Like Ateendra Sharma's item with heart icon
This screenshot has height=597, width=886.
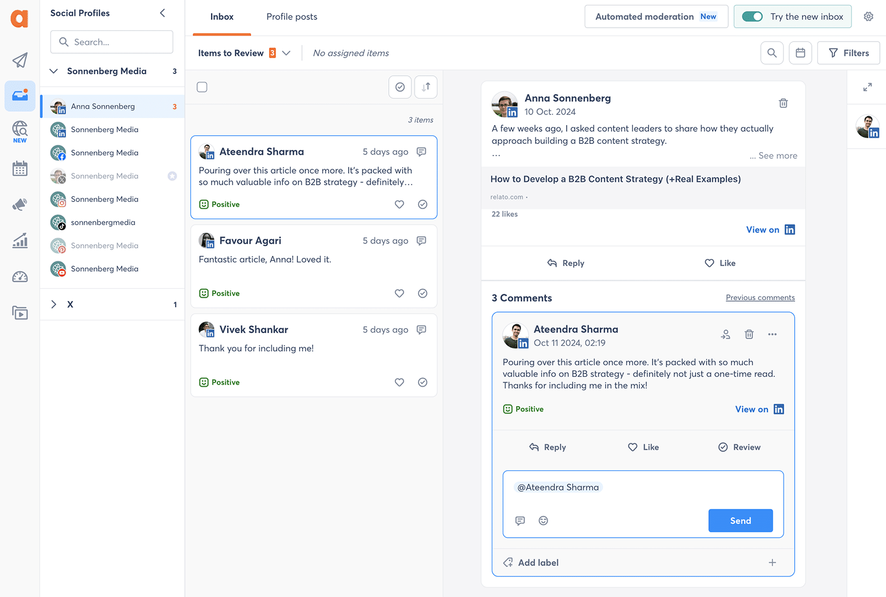pyautogui.click(x=399, y=204)
